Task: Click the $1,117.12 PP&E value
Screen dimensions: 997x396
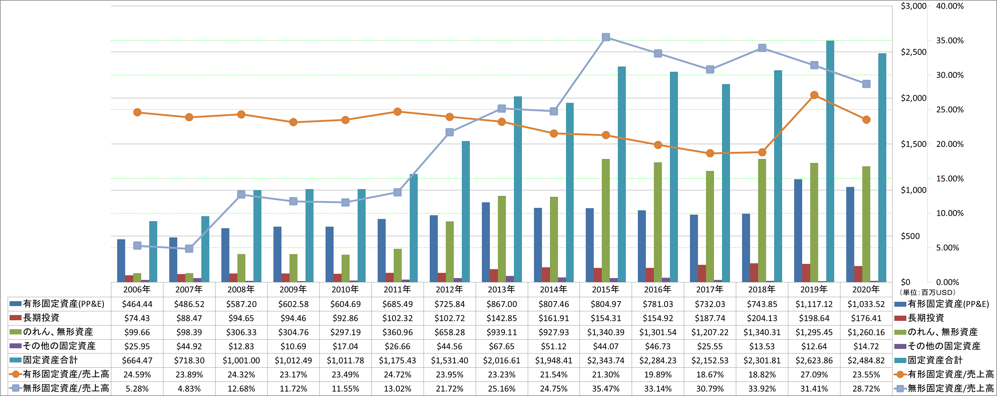Action: (814, 304)
